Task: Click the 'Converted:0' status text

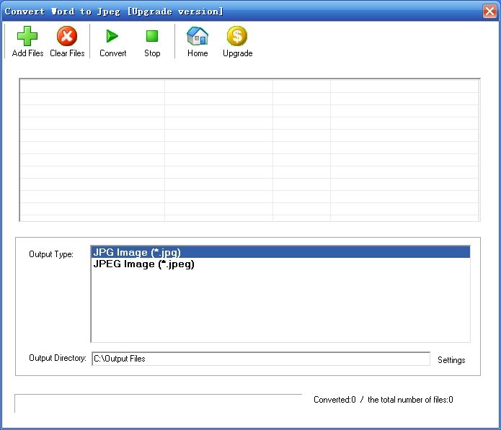Action: [334, 400]
